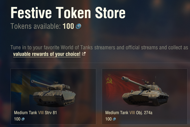Click the 100 token price for Strv 81
Screen dimensions: 190x127
click(17, 119)
